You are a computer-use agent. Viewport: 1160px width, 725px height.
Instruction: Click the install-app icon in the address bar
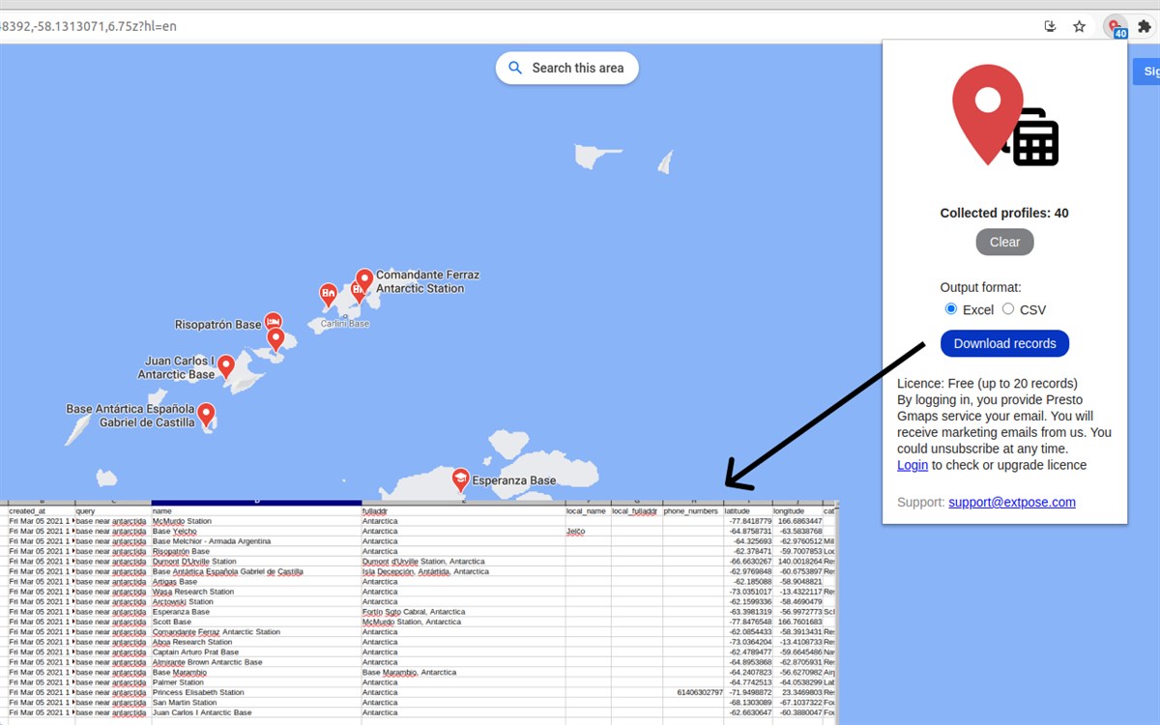[x=1050, y=26]
